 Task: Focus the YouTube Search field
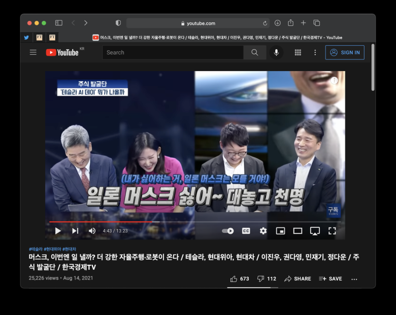coord(173,52)
